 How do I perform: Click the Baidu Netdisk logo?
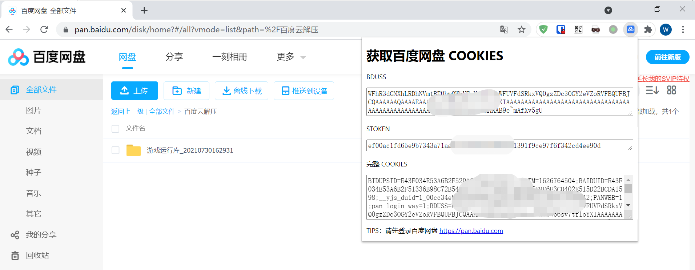[47, 57]
